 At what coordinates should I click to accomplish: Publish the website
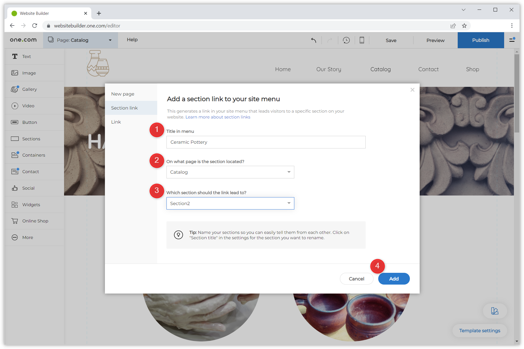(x=480, y=40)
